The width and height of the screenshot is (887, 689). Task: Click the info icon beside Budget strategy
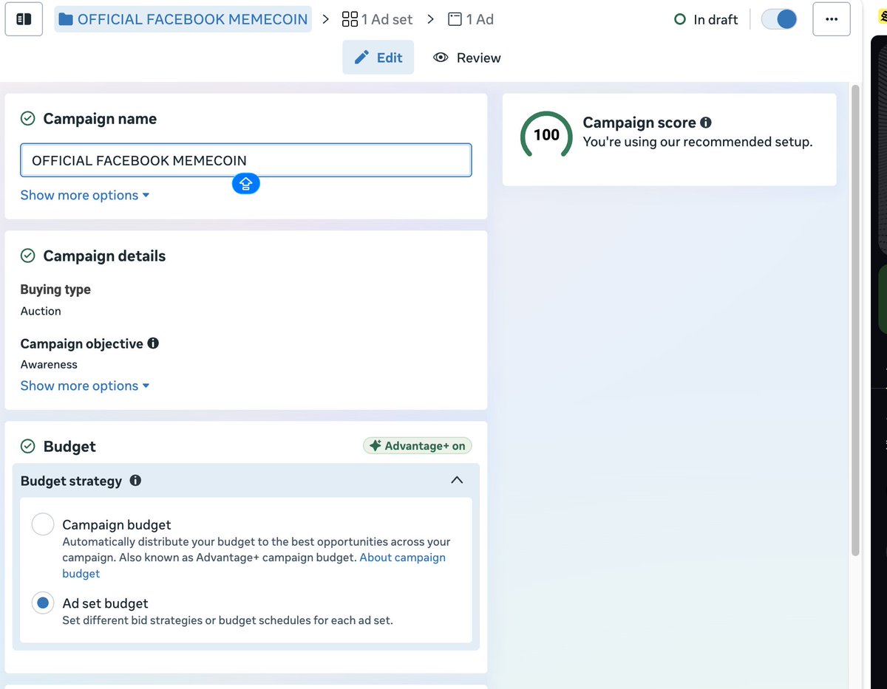(x=135, y=481)
